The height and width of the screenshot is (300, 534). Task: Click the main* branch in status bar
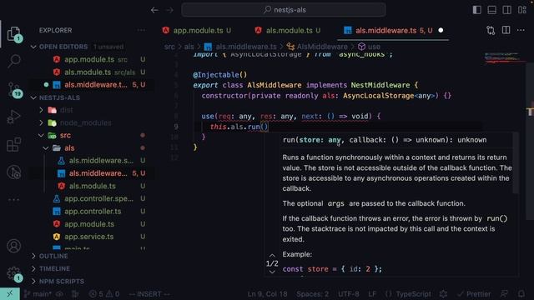click(38, 294)
